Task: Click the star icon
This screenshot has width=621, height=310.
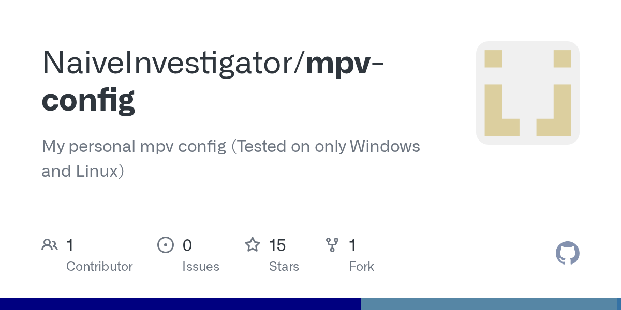Action: pos(253,244)
